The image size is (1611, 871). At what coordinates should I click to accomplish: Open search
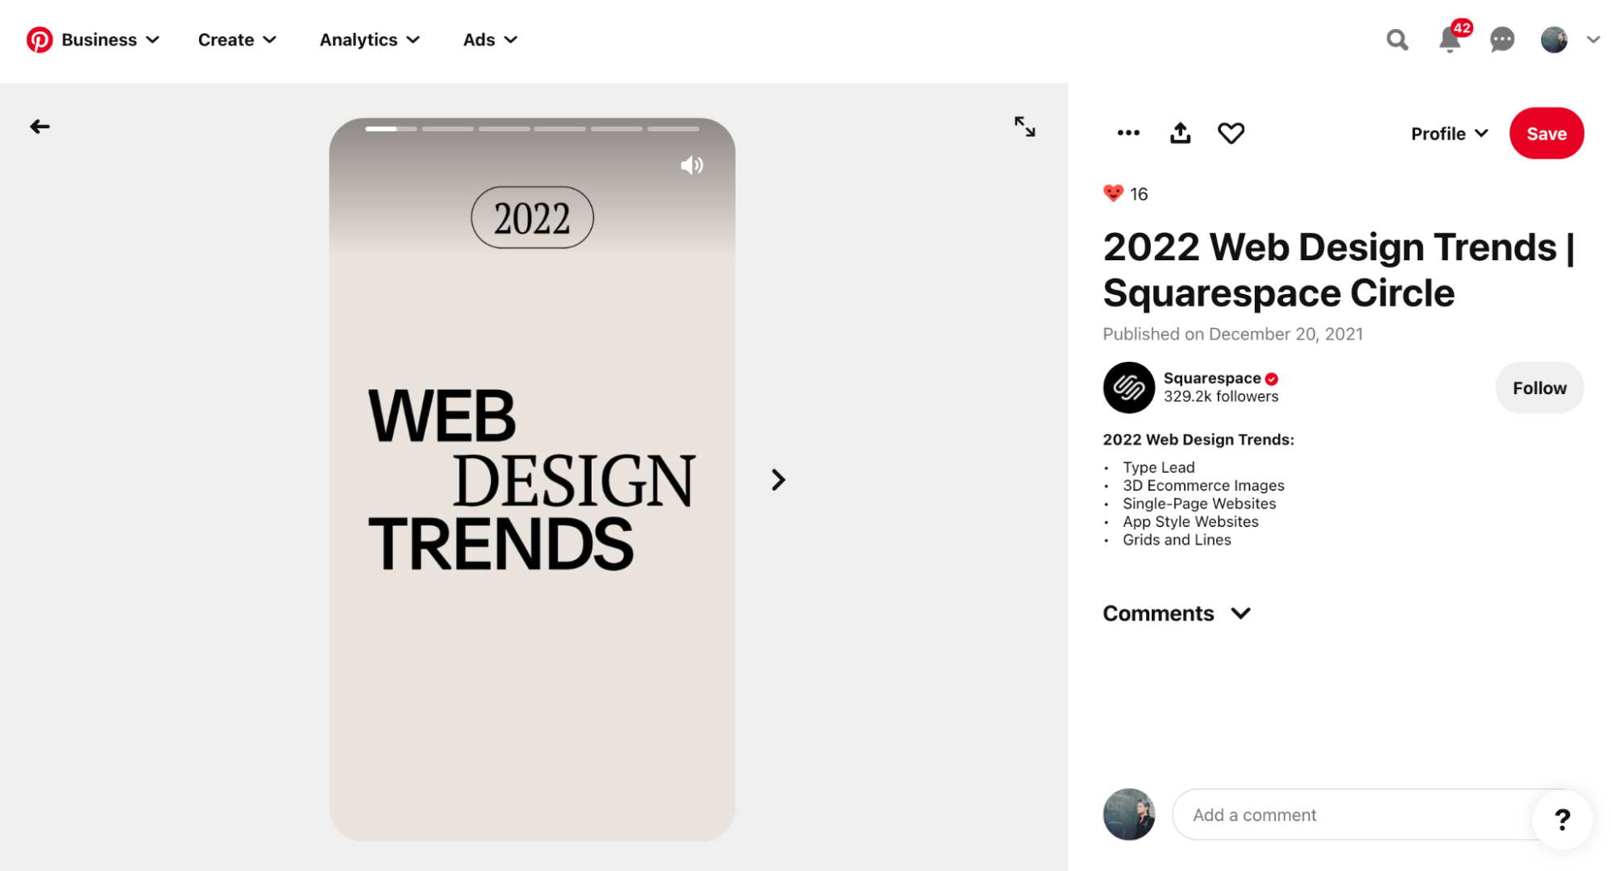[1397, 39]
